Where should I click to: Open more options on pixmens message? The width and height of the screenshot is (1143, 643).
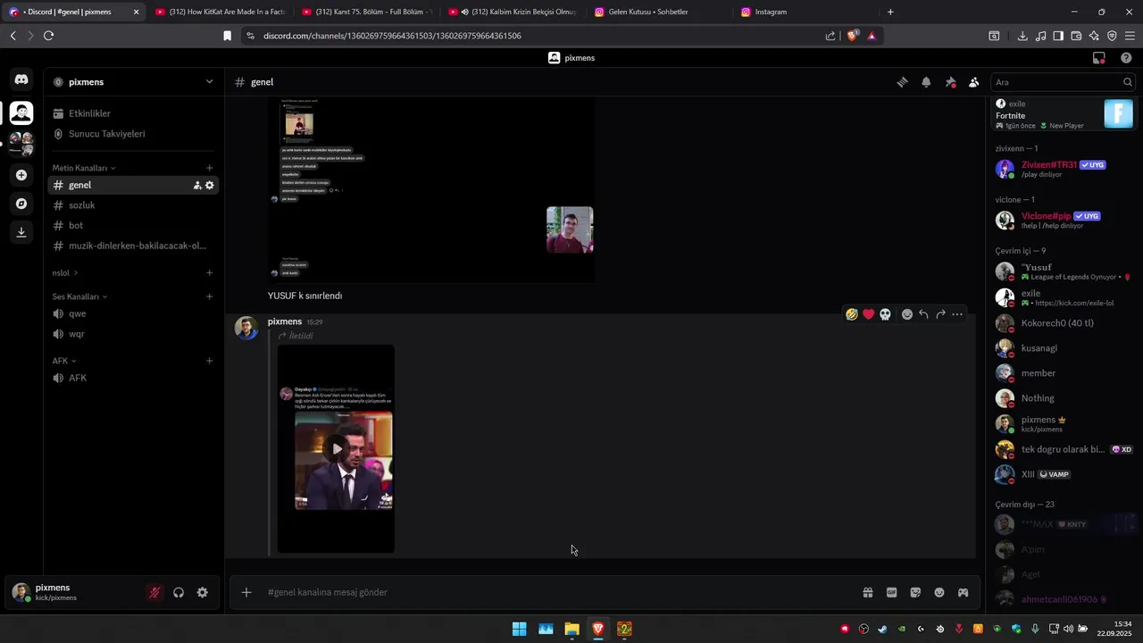click(x=957, y=314)
